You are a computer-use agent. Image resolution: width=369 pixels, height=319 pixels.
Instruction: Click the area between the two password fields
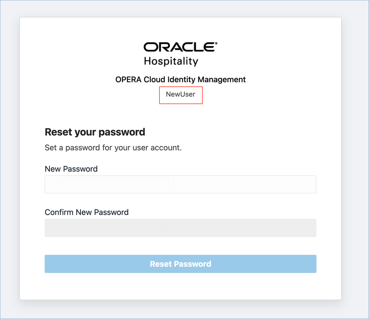point(181,201)
